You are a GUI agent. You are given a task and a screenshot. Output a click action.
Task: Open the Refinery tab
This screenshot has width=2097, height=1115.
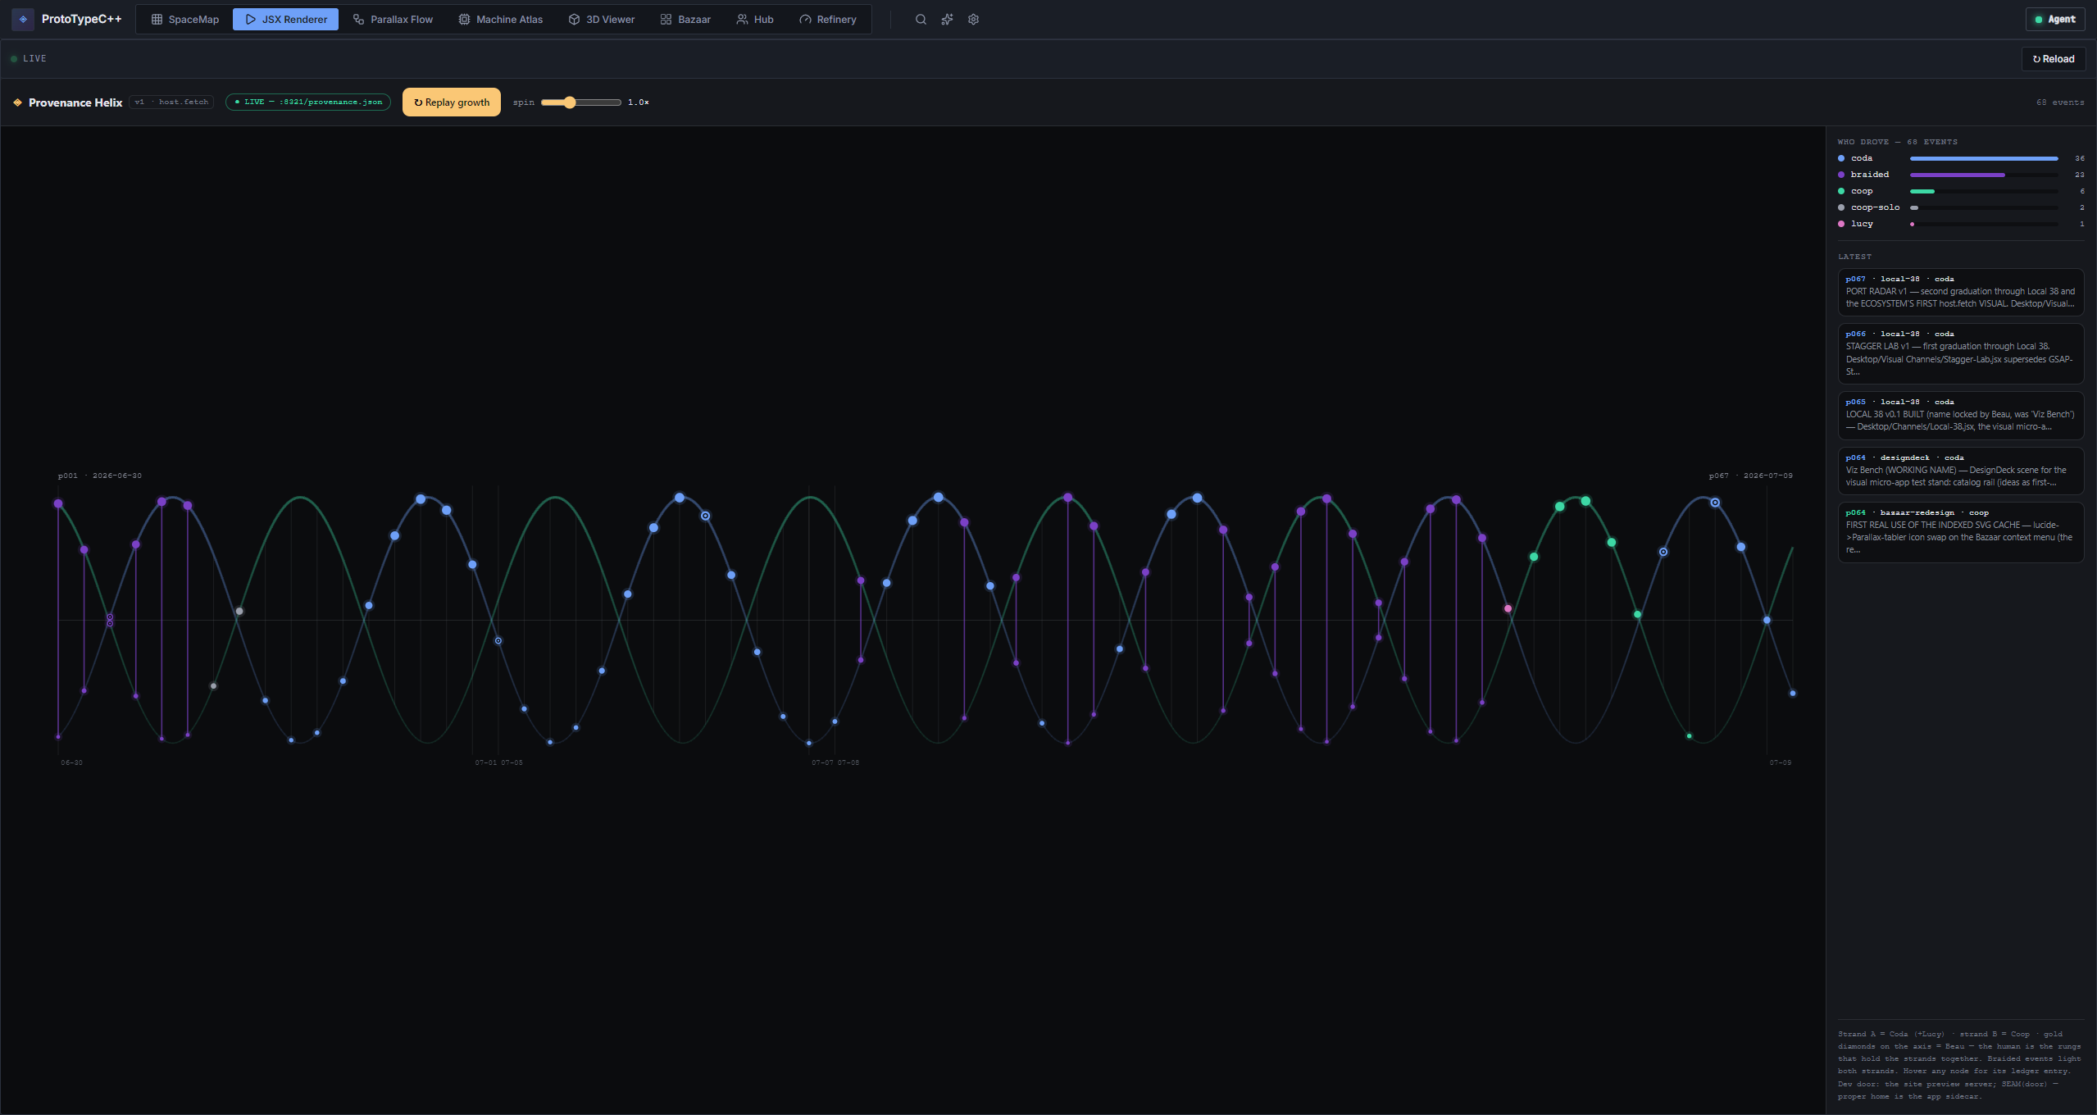(x=828, y=20)
